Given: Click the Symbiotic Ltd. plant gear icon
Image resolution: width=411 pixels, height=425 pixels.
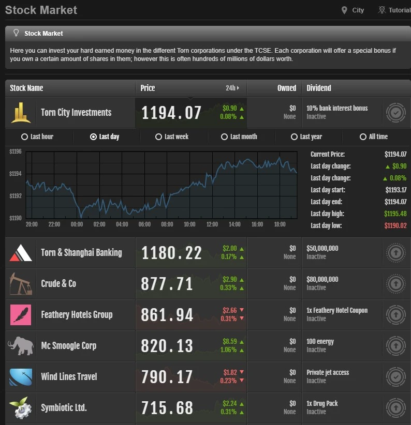Looking at the screenshot, I should pos(21,408).
